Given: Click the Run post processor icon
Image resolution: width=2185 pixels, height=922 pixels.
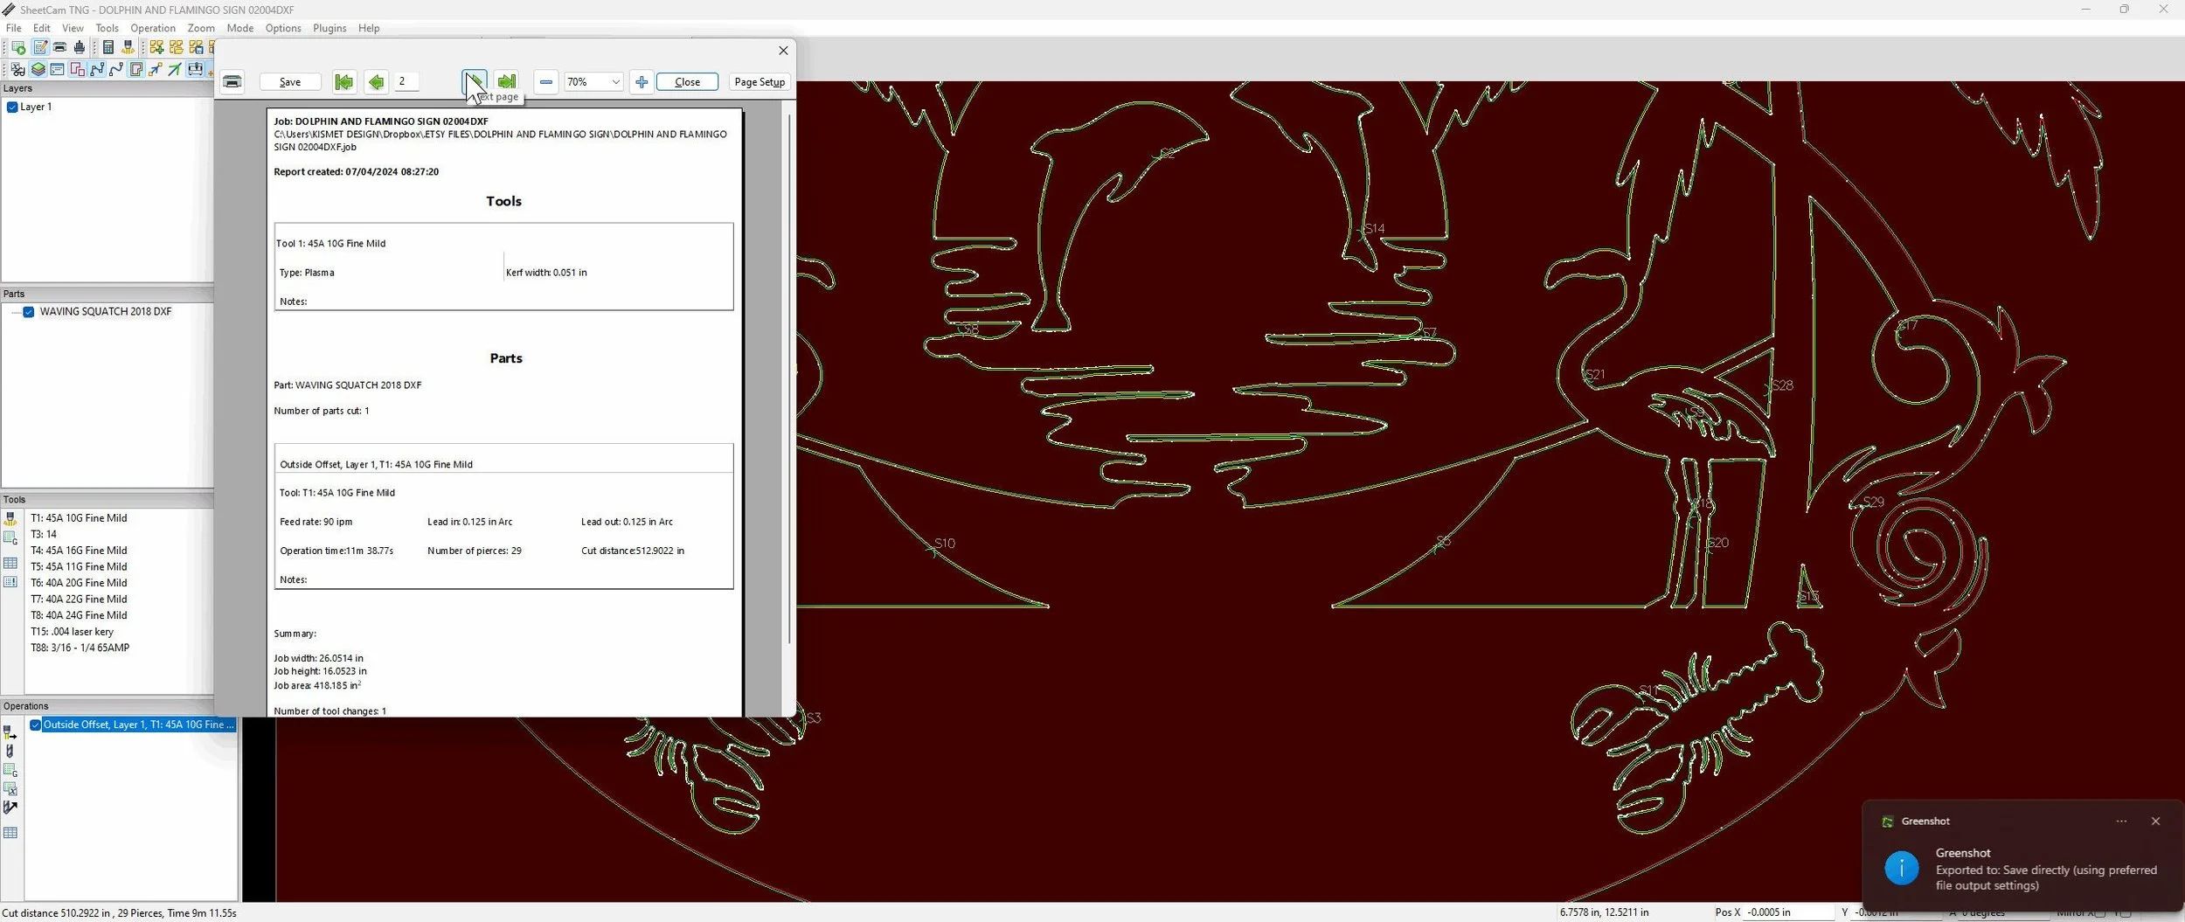Looking at the screenshot, I should pos(18,47).
